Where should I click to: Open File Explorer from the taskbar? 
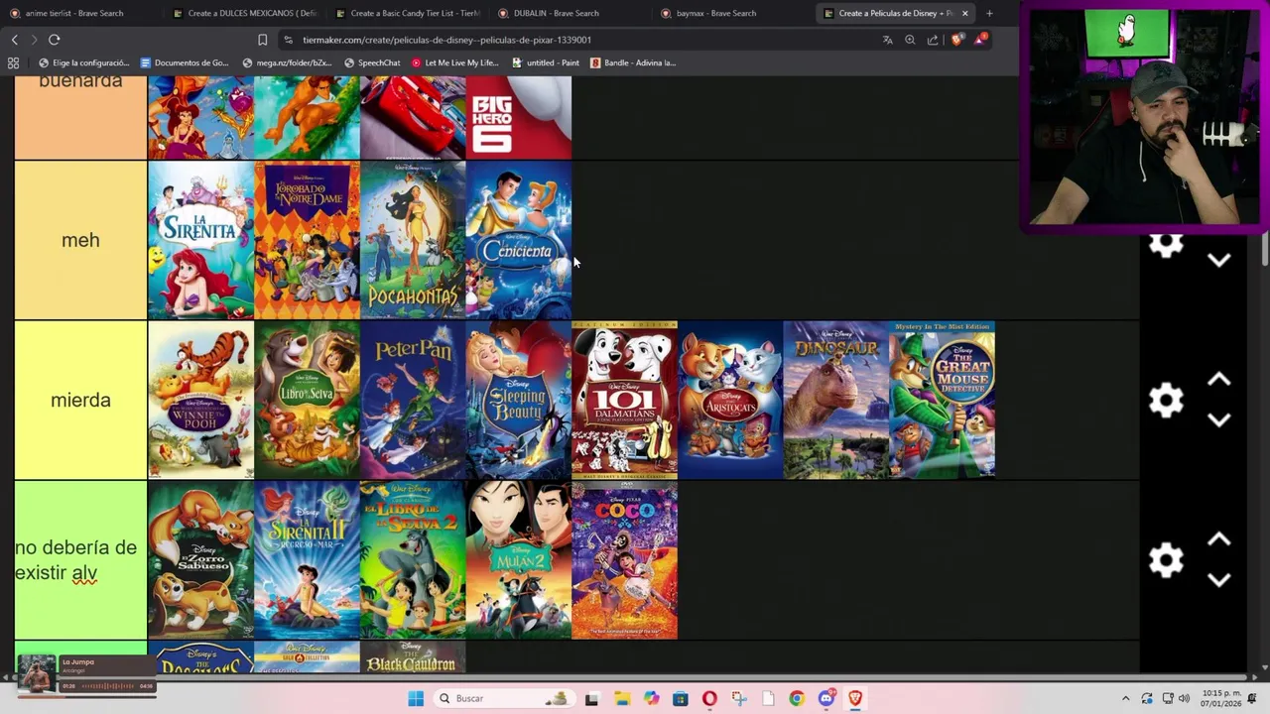tap(621, 698)
